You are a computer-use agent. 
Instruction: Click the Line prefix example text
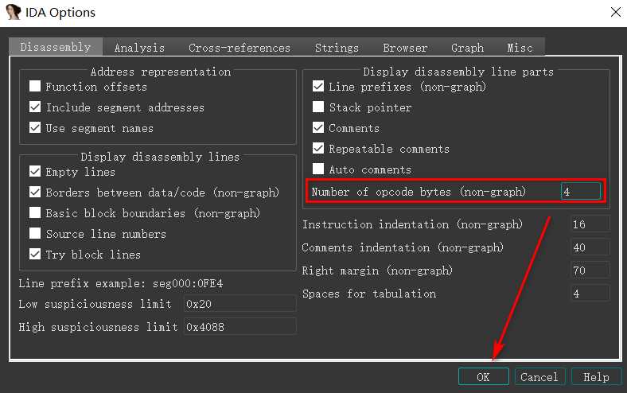point(121,283)
